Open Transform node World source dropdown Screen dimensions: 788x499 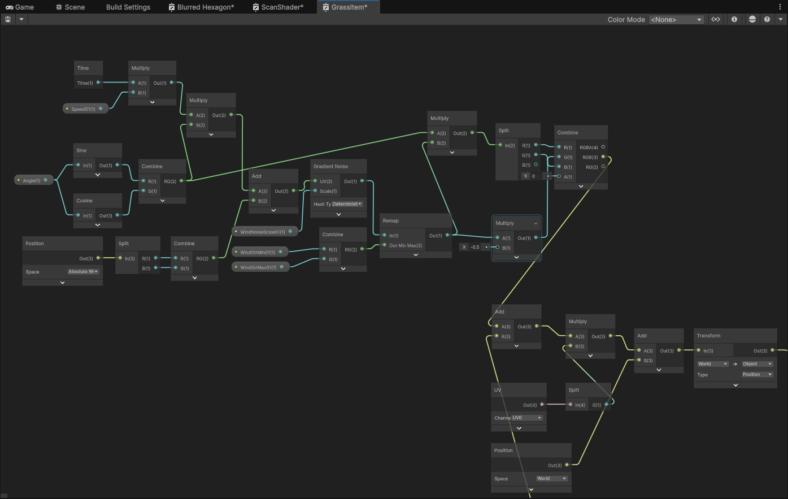[x=713, y=364]
